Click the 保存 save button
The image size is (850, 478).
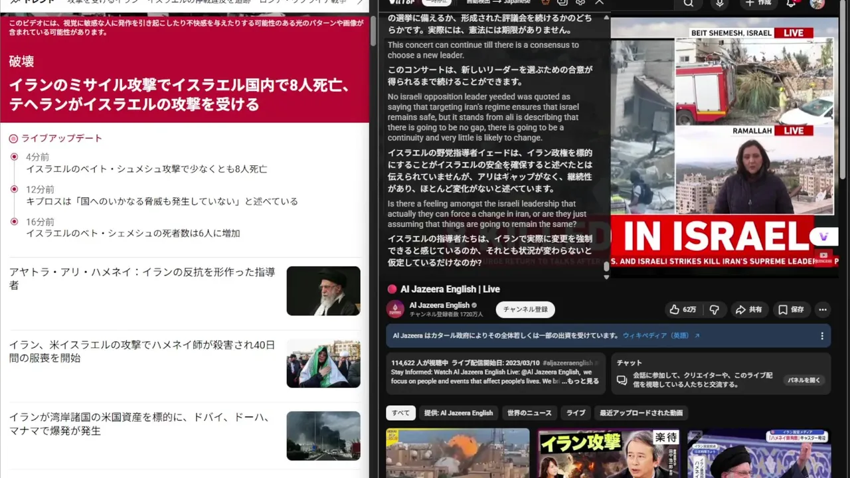791,309
